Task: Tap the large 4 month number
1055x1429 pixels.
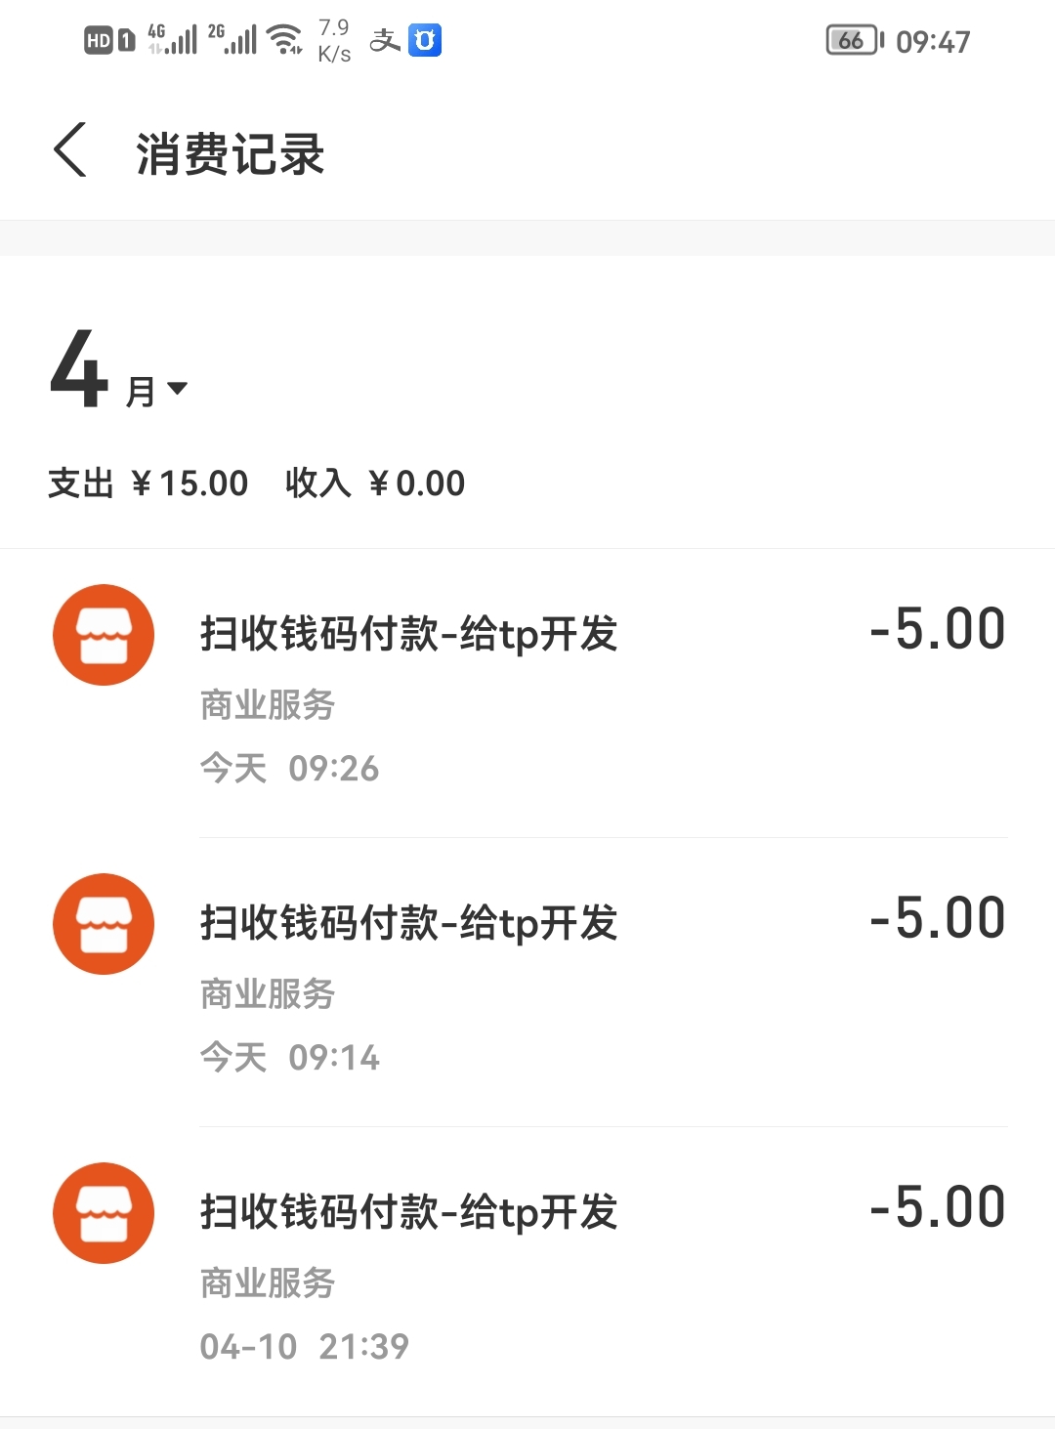Action: click(78, 369)
